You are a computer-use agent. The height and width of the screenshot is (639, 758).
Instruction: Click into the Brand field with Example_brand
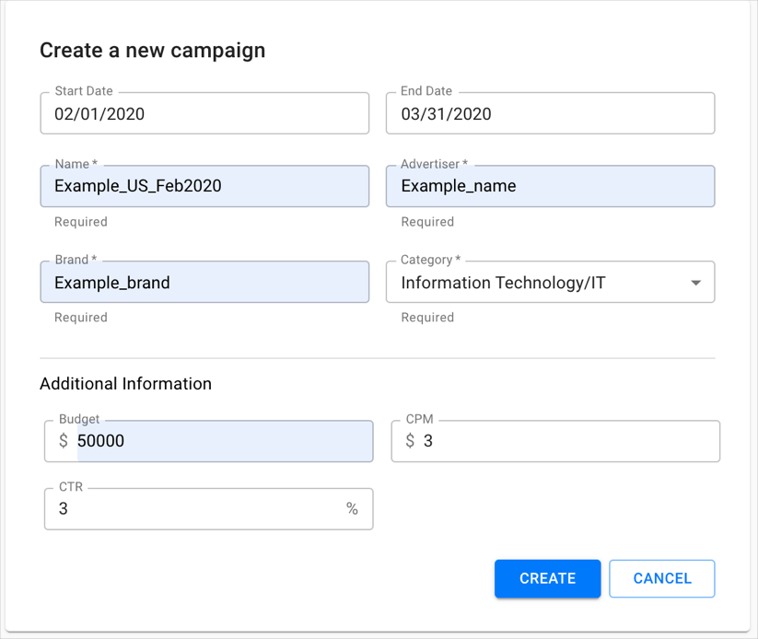click(x=204, y=283)
